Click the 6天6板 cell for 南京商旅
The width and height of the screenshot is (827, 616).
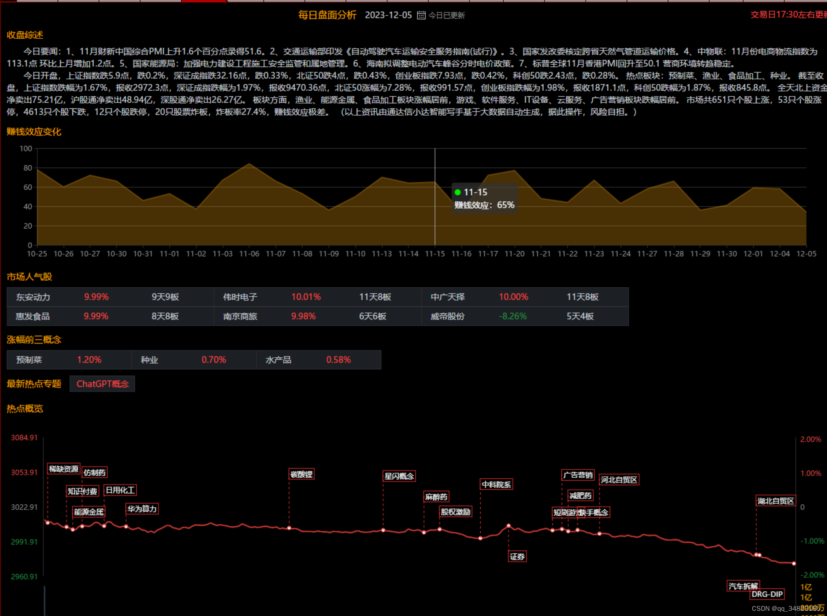[x=373, y=316]
